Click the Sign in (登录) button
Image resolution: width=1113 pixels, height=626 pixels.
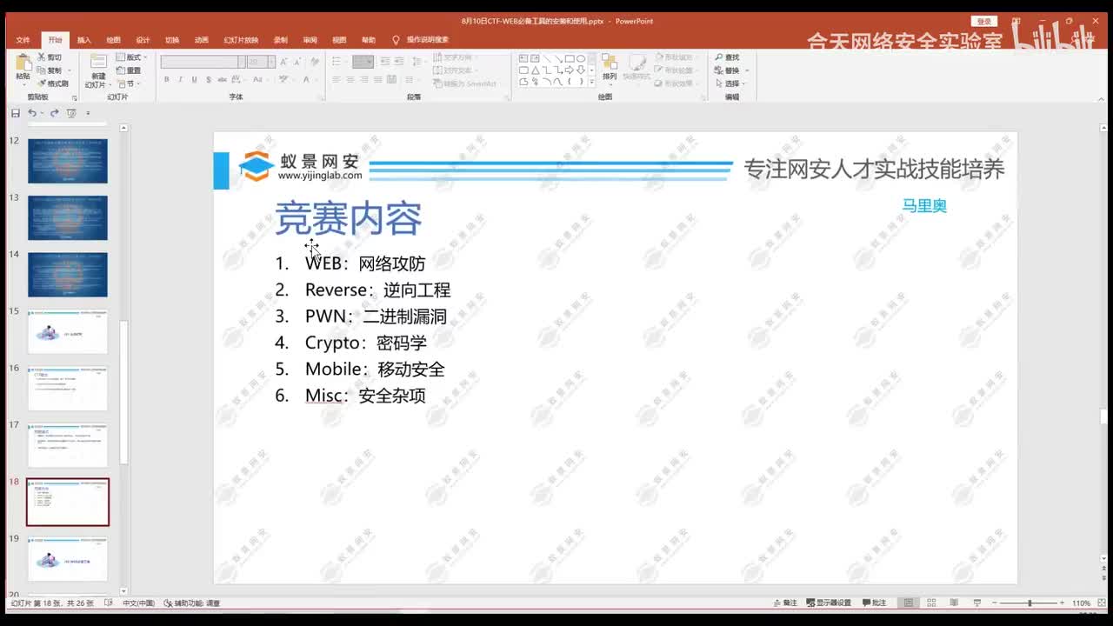(x=983, y=21)
